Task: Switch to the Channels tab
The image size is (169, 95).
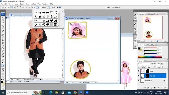Action: point(148,61)
